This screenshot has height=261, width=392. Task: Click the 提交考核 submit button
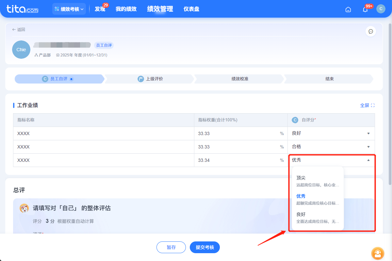click(204, 247)
